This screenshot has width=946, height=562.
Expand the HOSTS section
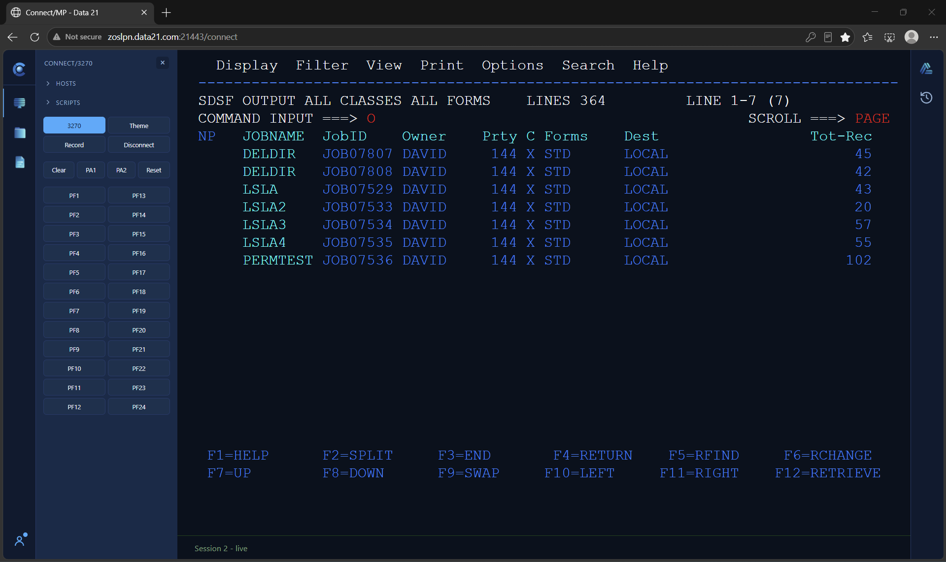pos(61,83)
